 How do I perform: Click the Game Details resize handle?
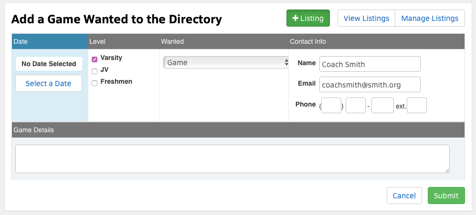pos(447,170)
